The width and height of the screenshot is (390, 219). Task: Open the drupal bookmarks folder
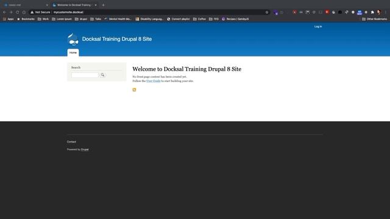81,19
